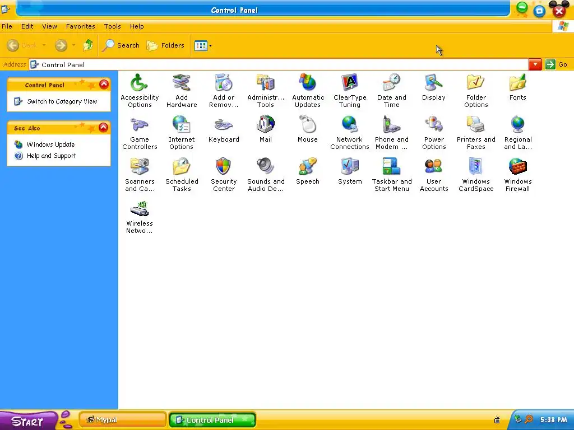The height and width of the screenshot is (430, 574).
Task: Open Automatic Updates icon
Action: tap(308, 91)
